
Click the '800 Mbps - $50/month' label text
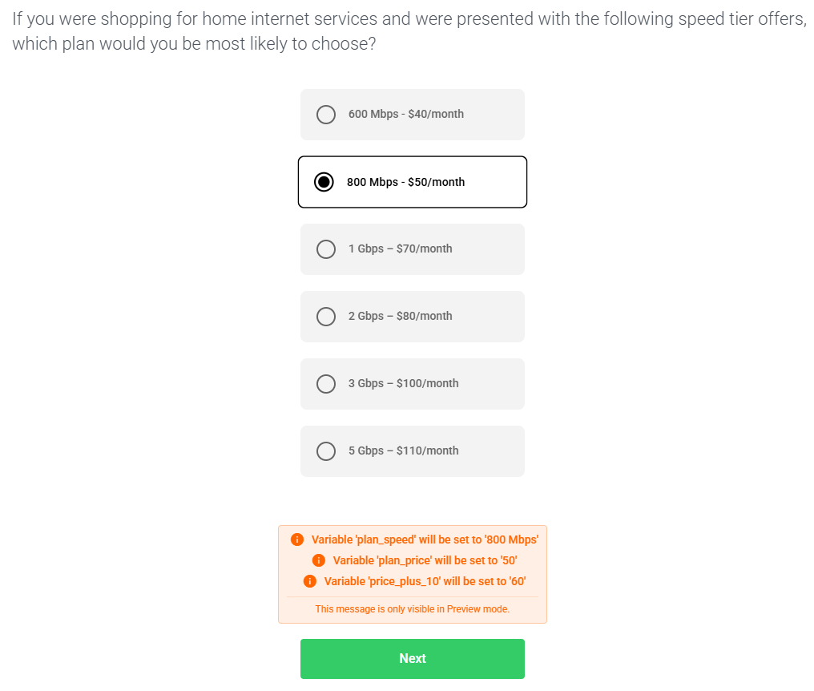click(x=405, y=182)
